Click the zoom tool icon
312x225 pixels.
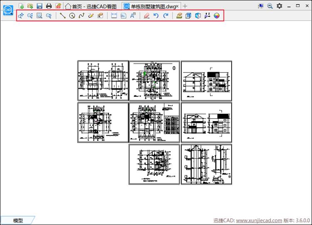(x=30, y=15)
